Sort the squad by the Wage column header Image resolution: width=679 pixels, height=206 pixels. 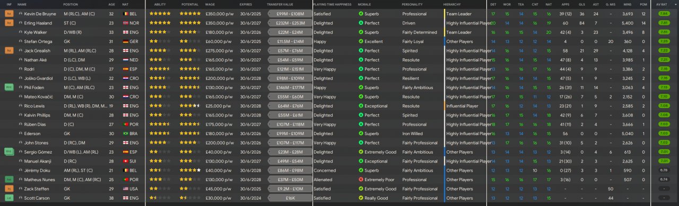tap(210, 4)
